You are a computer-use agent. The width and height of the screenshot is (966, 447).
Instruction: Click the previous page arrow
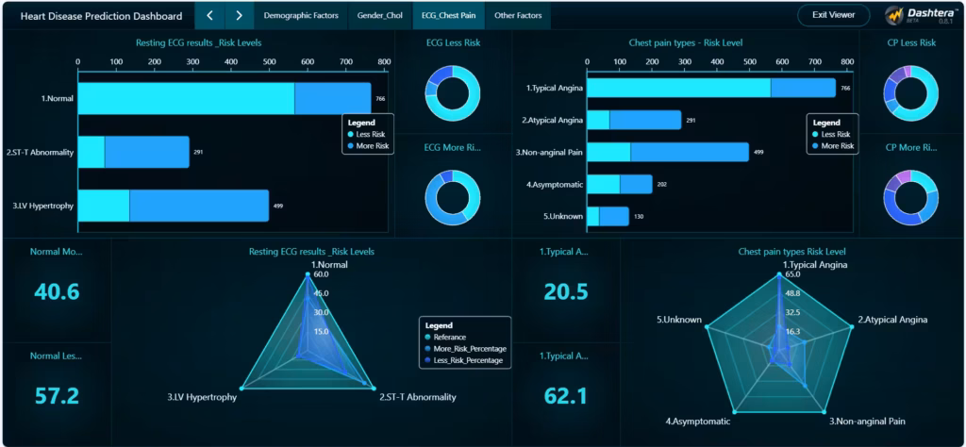tap(209, 15)
